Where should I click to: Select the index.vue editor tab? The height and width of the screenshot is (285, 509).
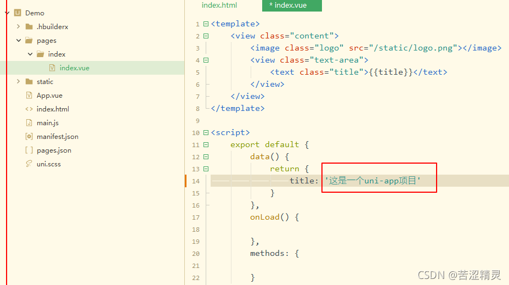click(292, 5)
